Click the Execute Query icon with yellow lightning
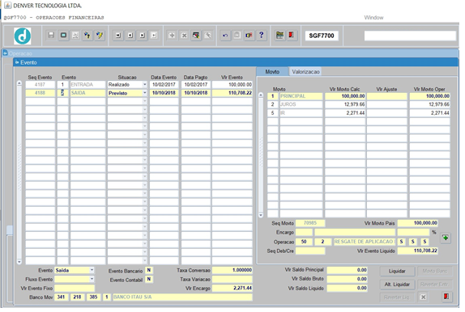This screenshot has width=465, height=312. pyautogui.click(x=100, y=36)
